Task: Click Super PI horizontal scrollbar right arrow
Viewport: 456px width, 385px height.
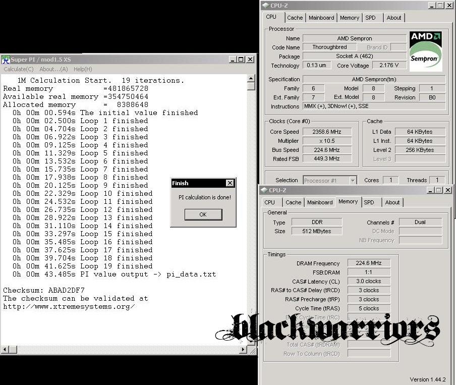Action: tap(243, 349)
